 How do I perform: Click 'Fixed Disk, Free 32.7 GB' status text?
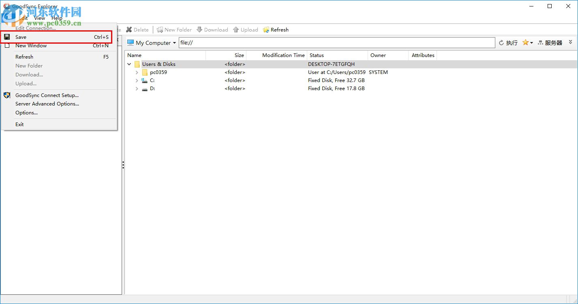click(336, 80)
